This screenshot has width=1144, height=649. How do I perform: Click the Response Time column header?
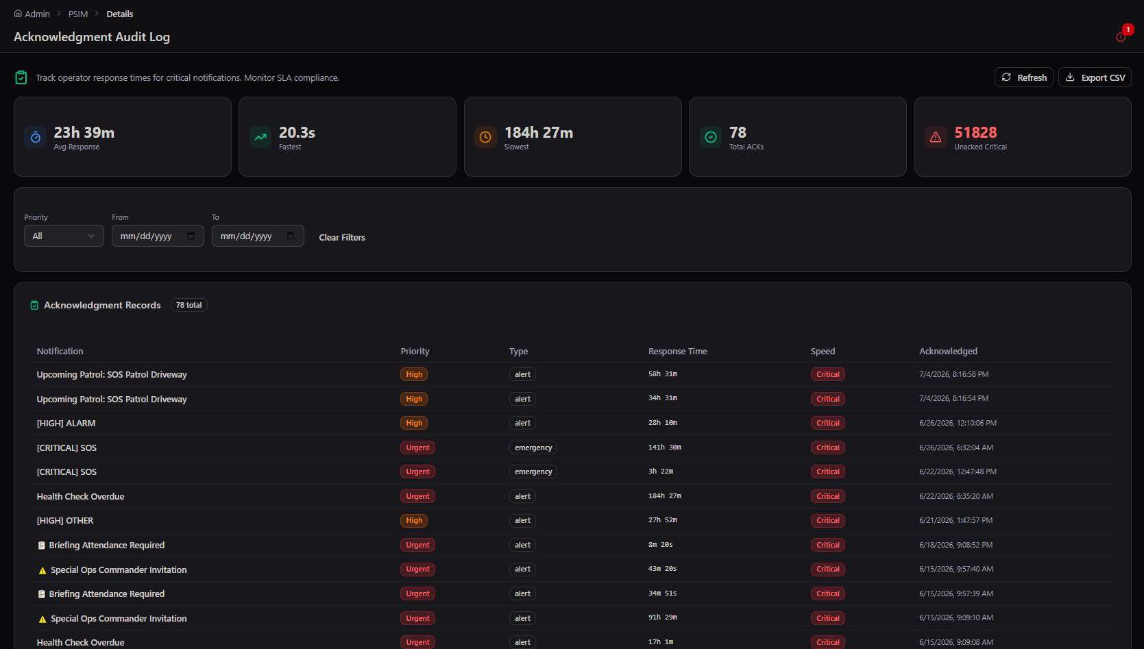click(x=678, y=351)
